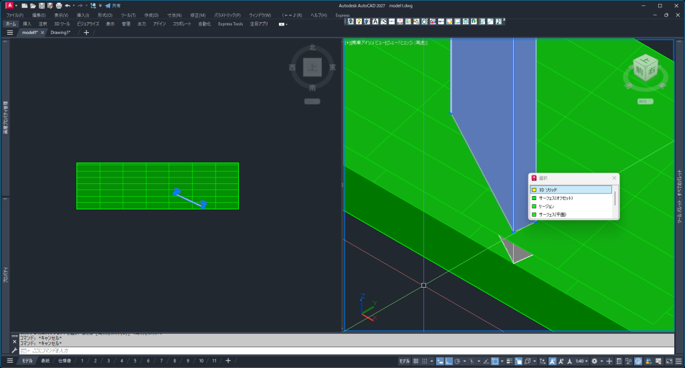
Task: Click the new drawing plus tab button
Action: pyautogui.click(x=86, y=32)
